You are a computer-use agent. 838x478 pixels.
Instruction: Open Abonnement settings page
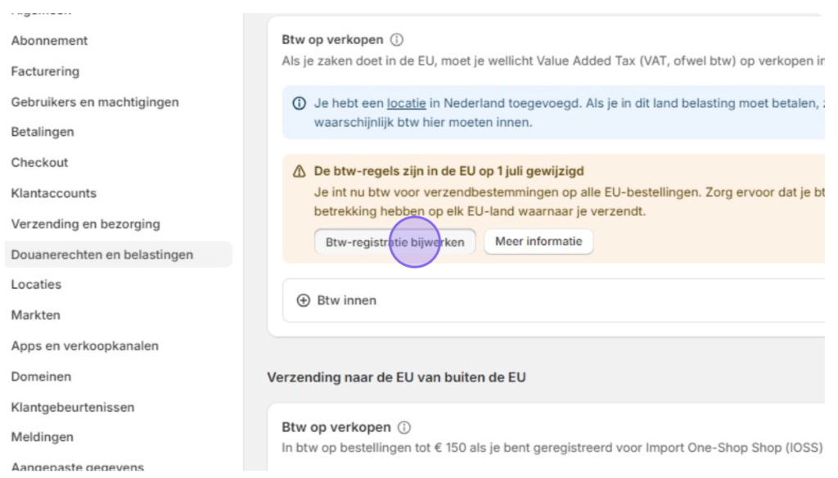click(x=49, y=41)
